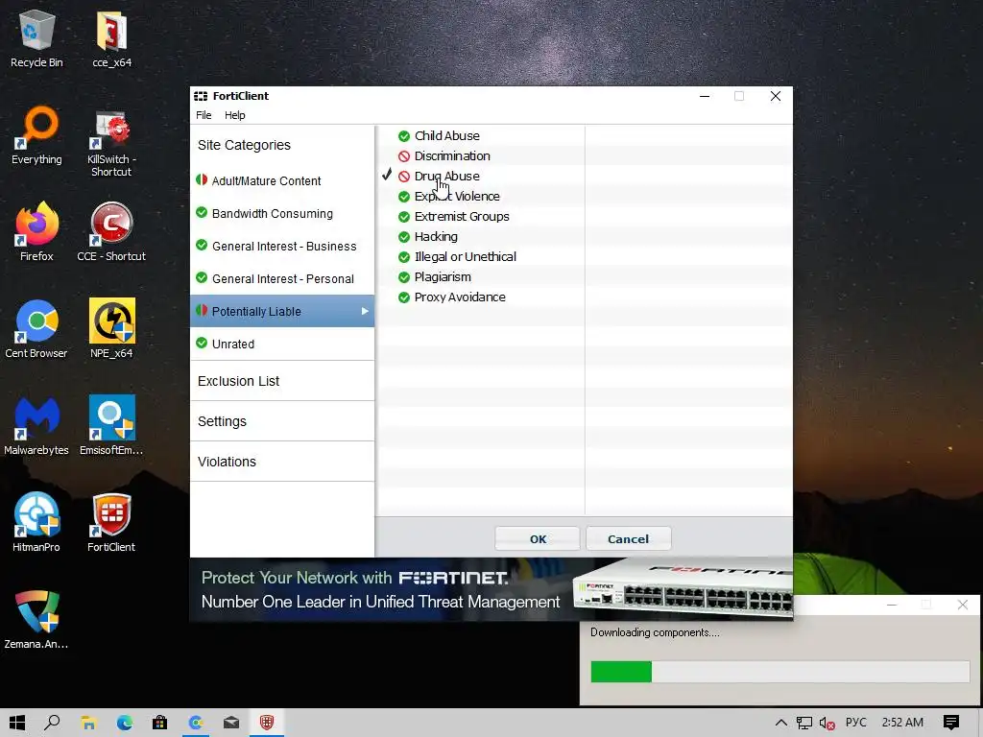Screen dimensions: 983x737
Task: Select the HitmanPro desktop icon
Action: pyautogui.click(x=36, y=523)
